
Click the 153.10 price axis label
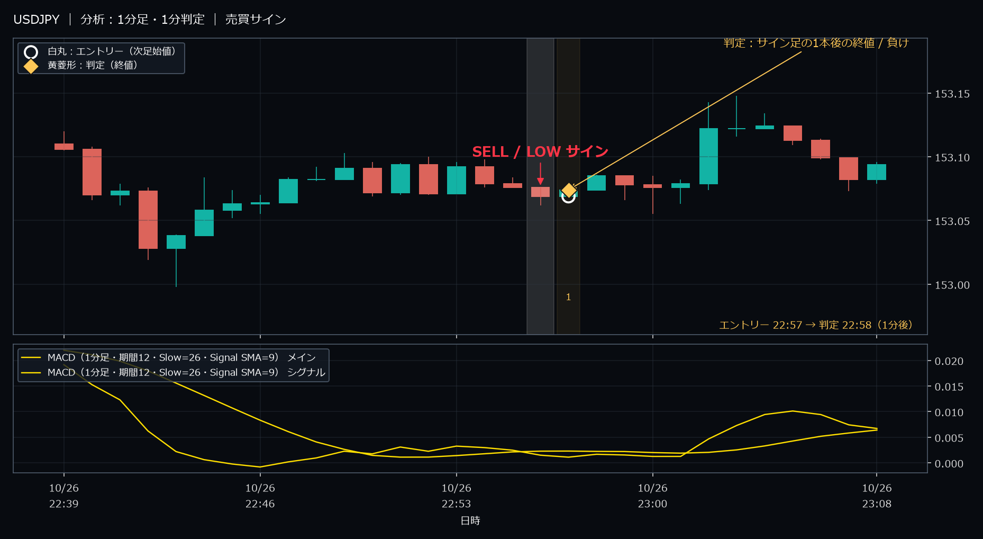pos(952,158)
